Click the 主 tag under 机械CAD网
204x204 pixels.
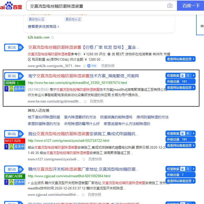[7, 182]
